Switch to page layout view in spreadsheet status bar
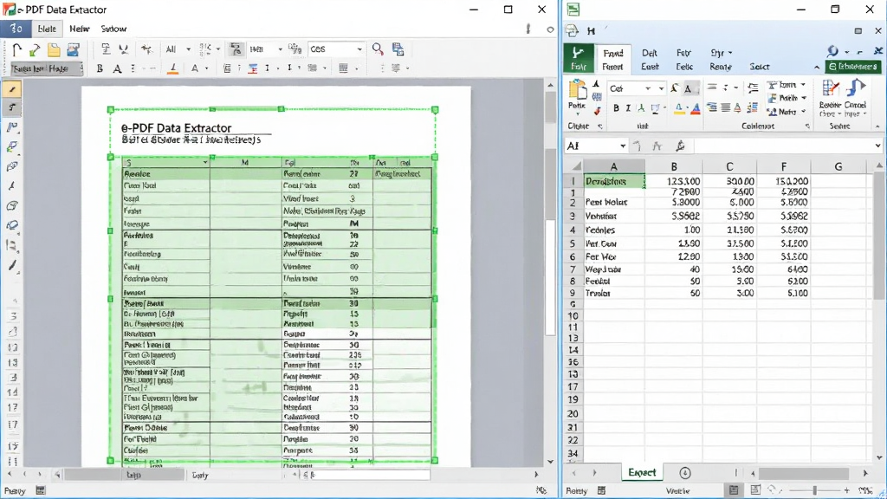Viewport: 887px width, 499px height. [755, 490]
